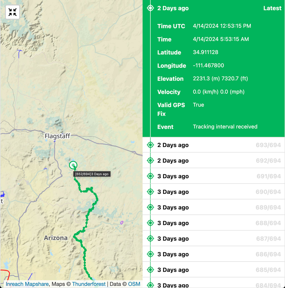The width and height of the screenshot is (285, 288).
Task: Select the latest track point map marker
Action: 73,165
